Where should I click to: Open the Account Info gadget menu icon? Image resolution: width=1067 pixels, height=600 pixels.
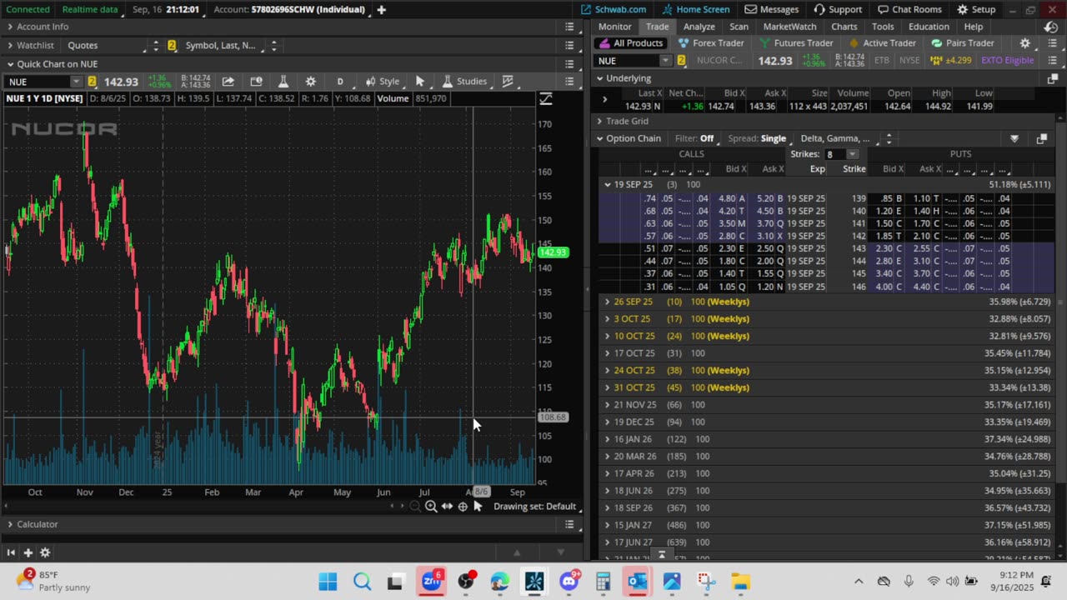click(x=569, y=27)
